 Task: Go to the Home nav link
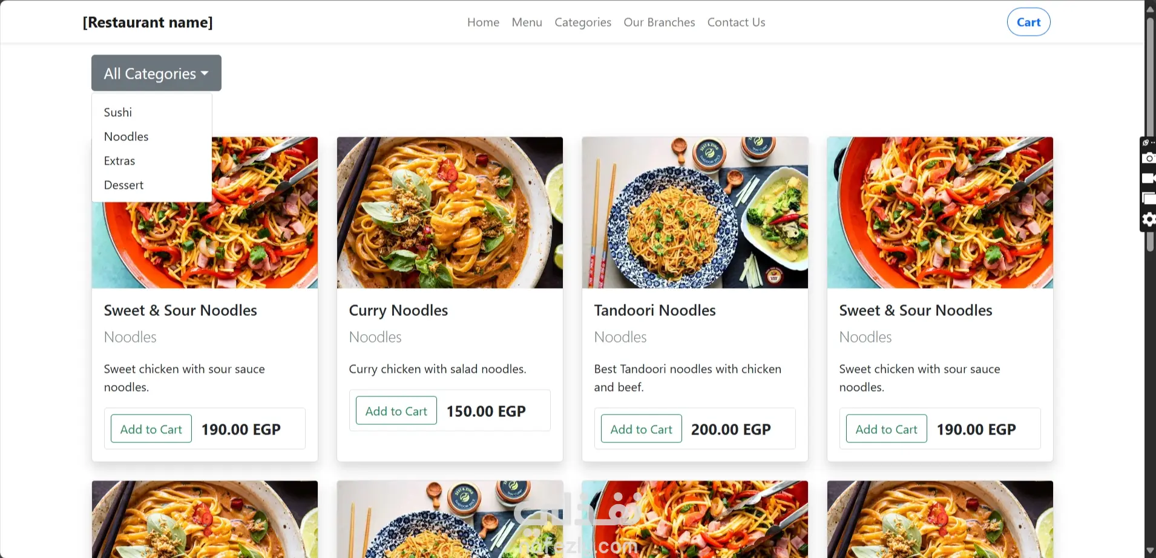[x=483, y=22]
